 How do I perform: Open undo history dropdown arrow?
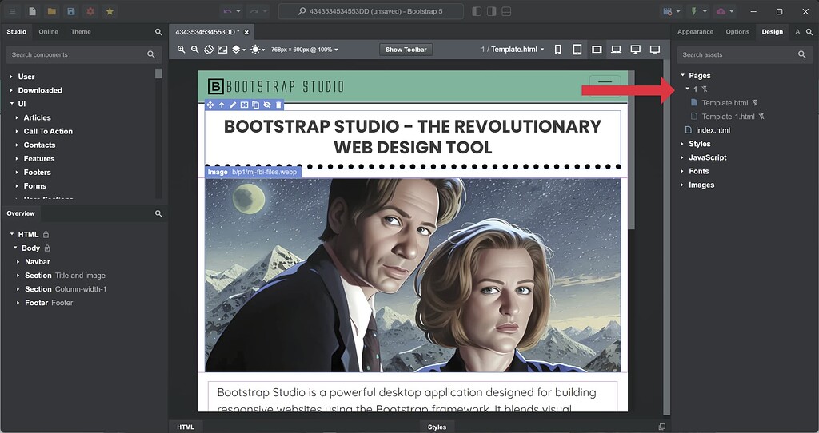238,11
